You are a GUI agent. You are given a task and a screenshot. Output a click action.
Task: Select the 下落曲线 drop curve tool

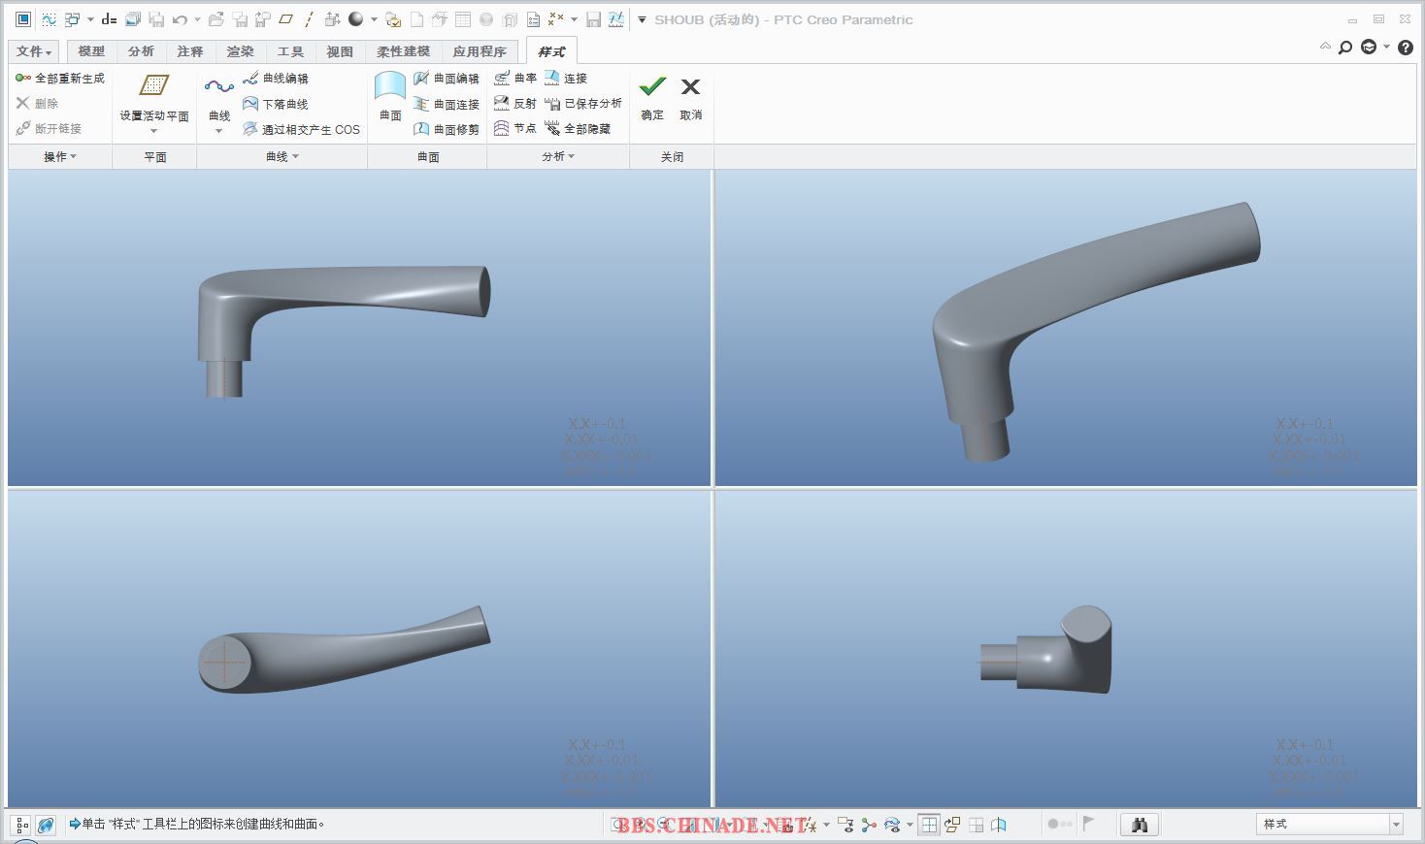tap(250, 104)
